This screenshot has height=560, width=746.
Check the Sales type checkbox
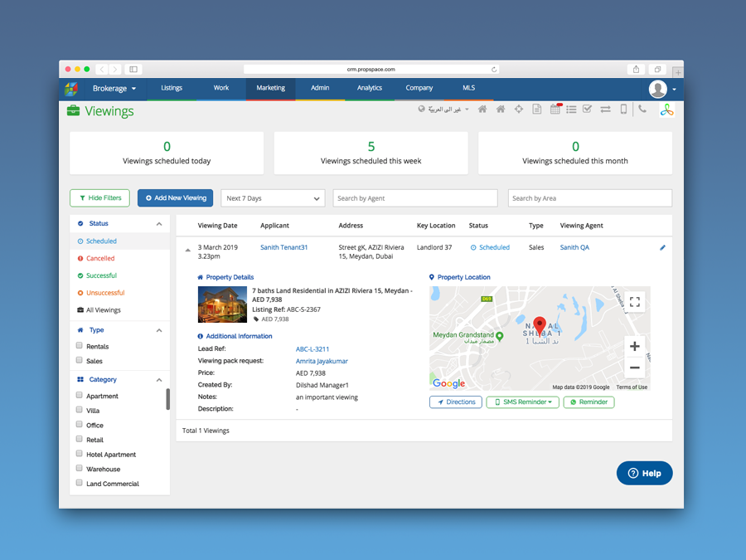80,360
